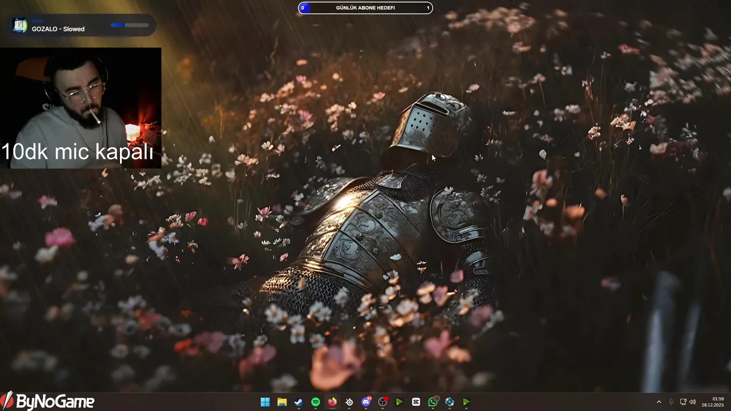Screen dimensions: 731x411
Task: Open OBS Studio from the taskbar
Action: [x=383, y=402]
